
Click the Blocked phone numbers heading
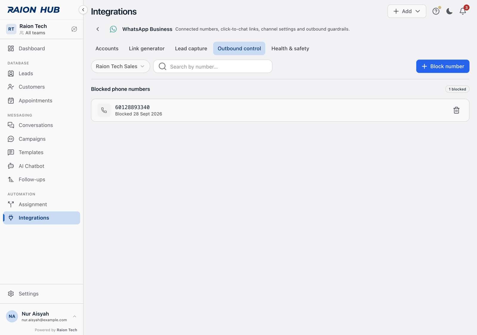point(120,89)
